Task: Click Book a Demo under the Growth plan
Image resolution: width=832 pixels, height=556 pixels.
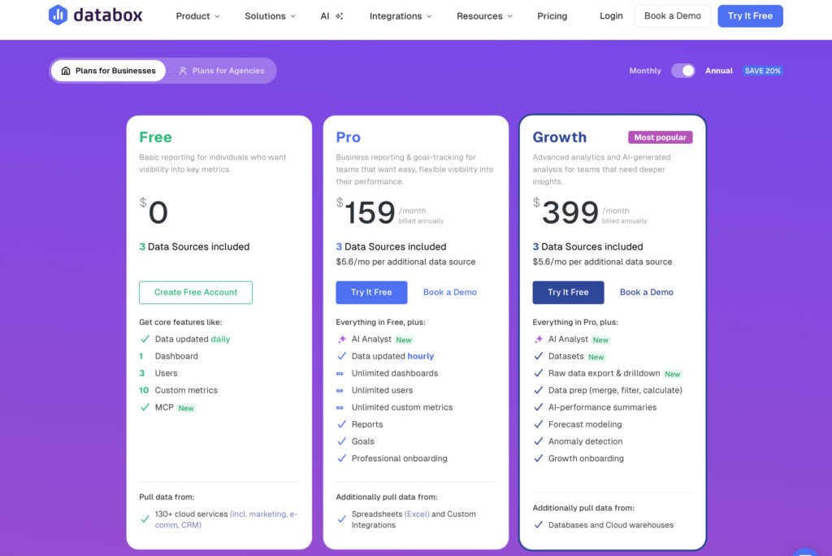Action: [x=647, y=292]
